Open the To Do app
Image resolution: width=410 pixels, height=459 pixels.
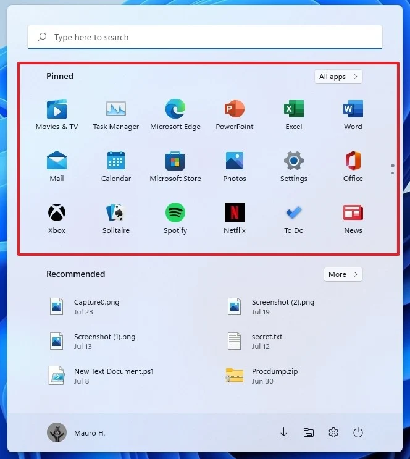[x=294, y=218]
